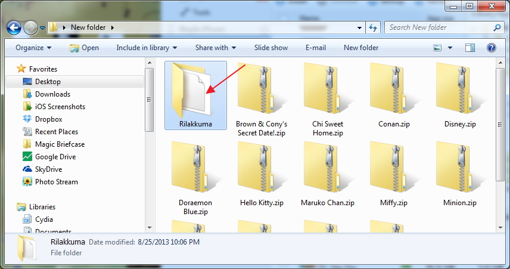Click Date modified value in details pane
This screenshot has height=269, width=510.
[x=169, y=242]
